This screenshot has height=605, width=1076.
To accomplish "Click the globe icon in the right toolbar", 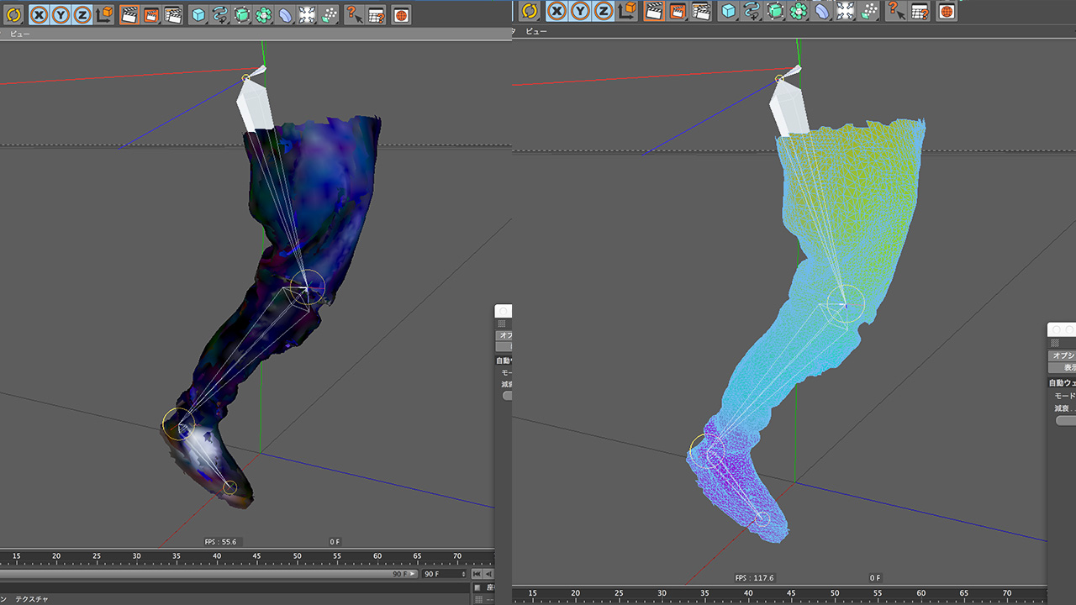I will click(x=947, y=11).
